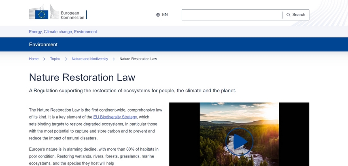Screen dimensions: 348x166
Task: Open Energy, Climate change, Environment link
Action: tap(63, 32)
